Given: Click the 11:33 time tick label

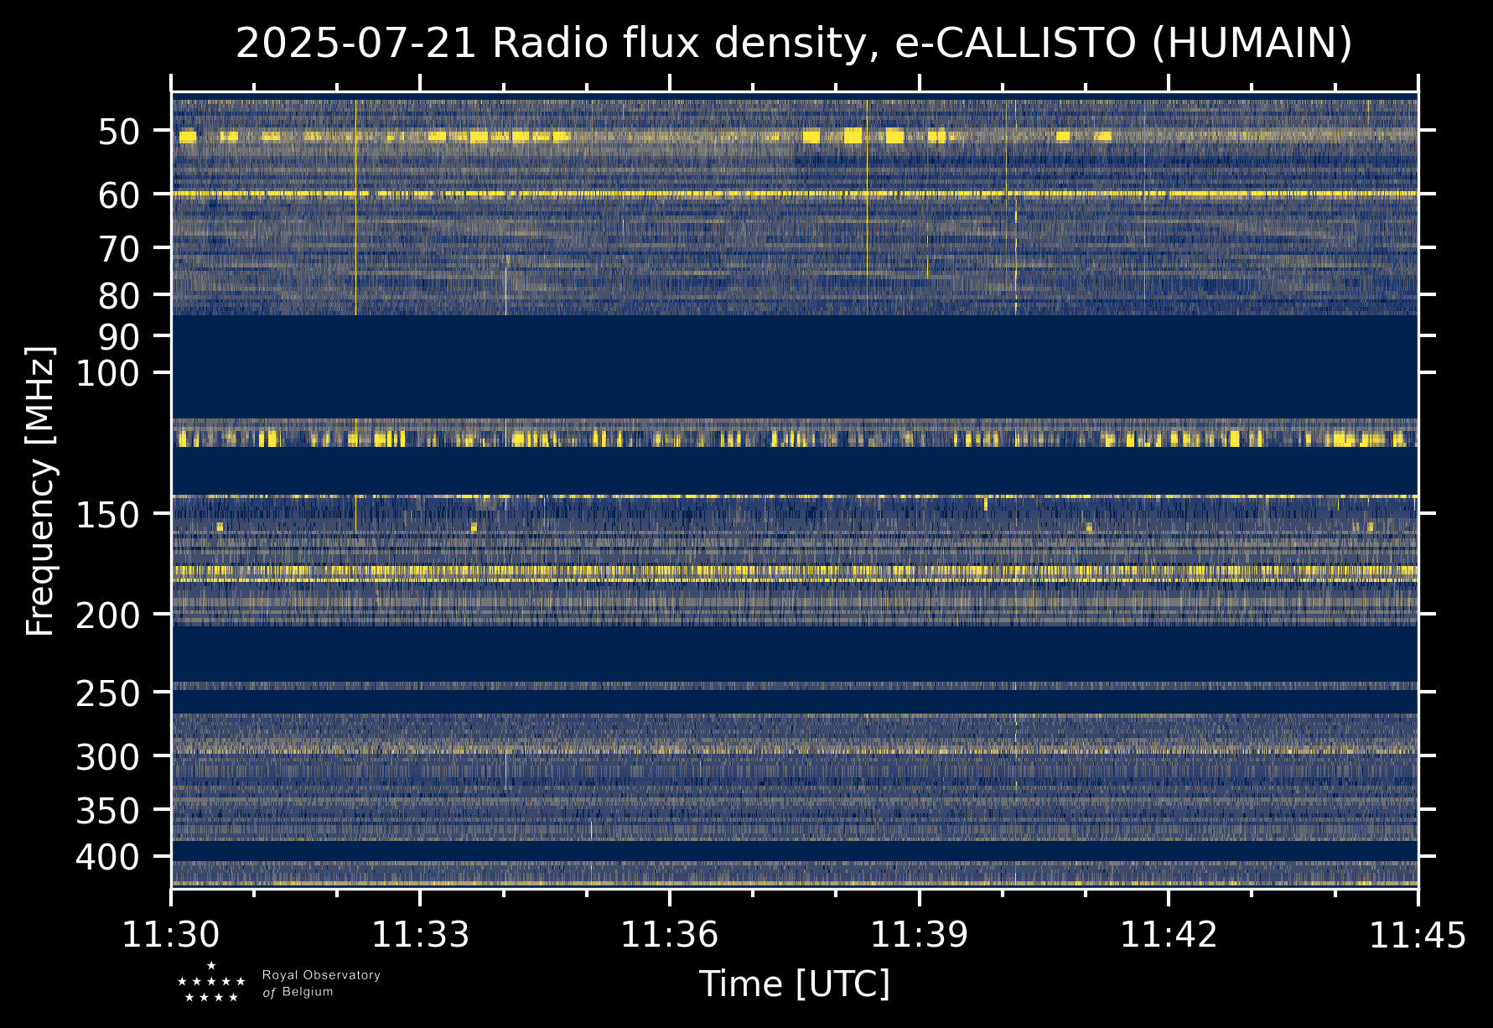Looking at the screenshot, I should [x=420, y=935].
